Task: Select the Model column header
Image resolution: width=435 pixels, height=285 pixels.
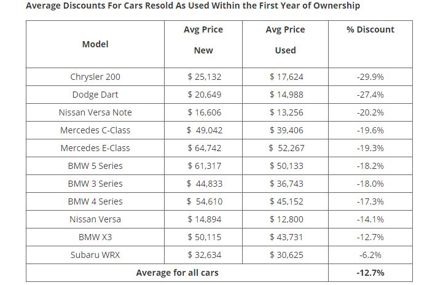Action: click(x=95, y=44)
